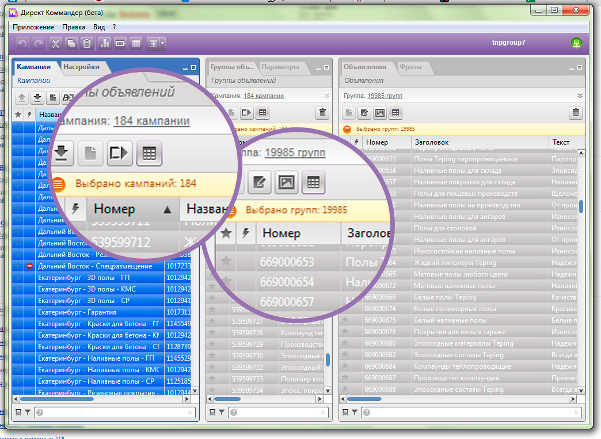Toggle the star on ad 669000680 row
601x439 pixels.
[x=345, y=343]
